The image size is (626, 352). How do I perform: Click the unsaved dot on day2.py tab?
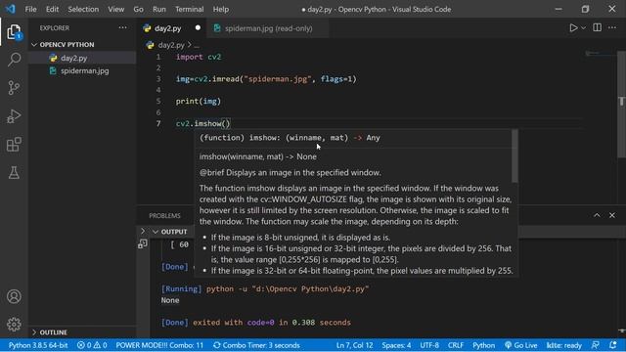pyautogui.click(x=198, y=28)
